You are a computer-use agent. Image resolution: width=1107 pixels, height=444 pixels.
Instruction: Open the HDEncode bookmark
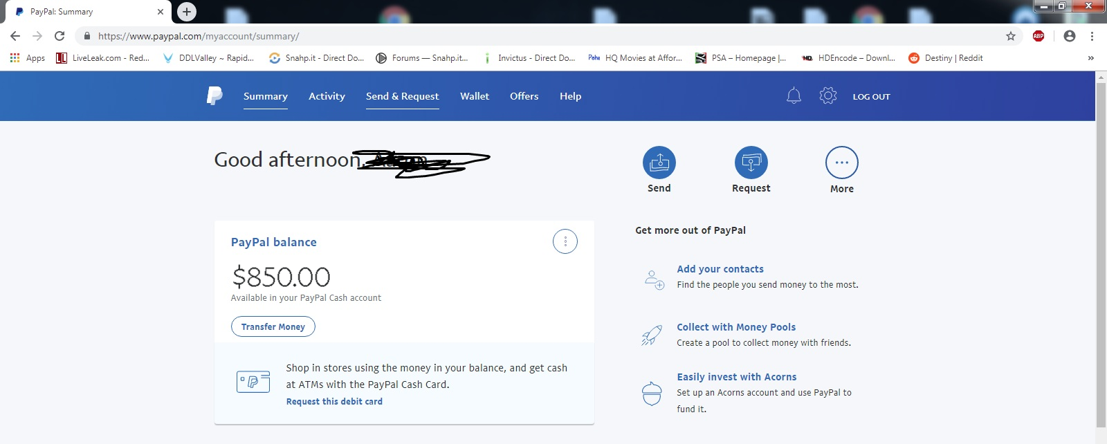[x=848, y=58]
